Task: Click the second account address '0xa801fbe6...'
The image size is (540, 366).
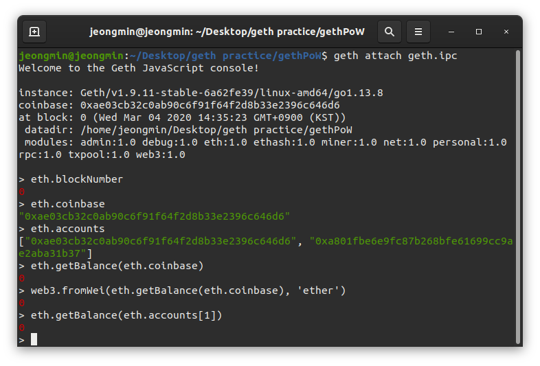Action: [x=411, y=241]
